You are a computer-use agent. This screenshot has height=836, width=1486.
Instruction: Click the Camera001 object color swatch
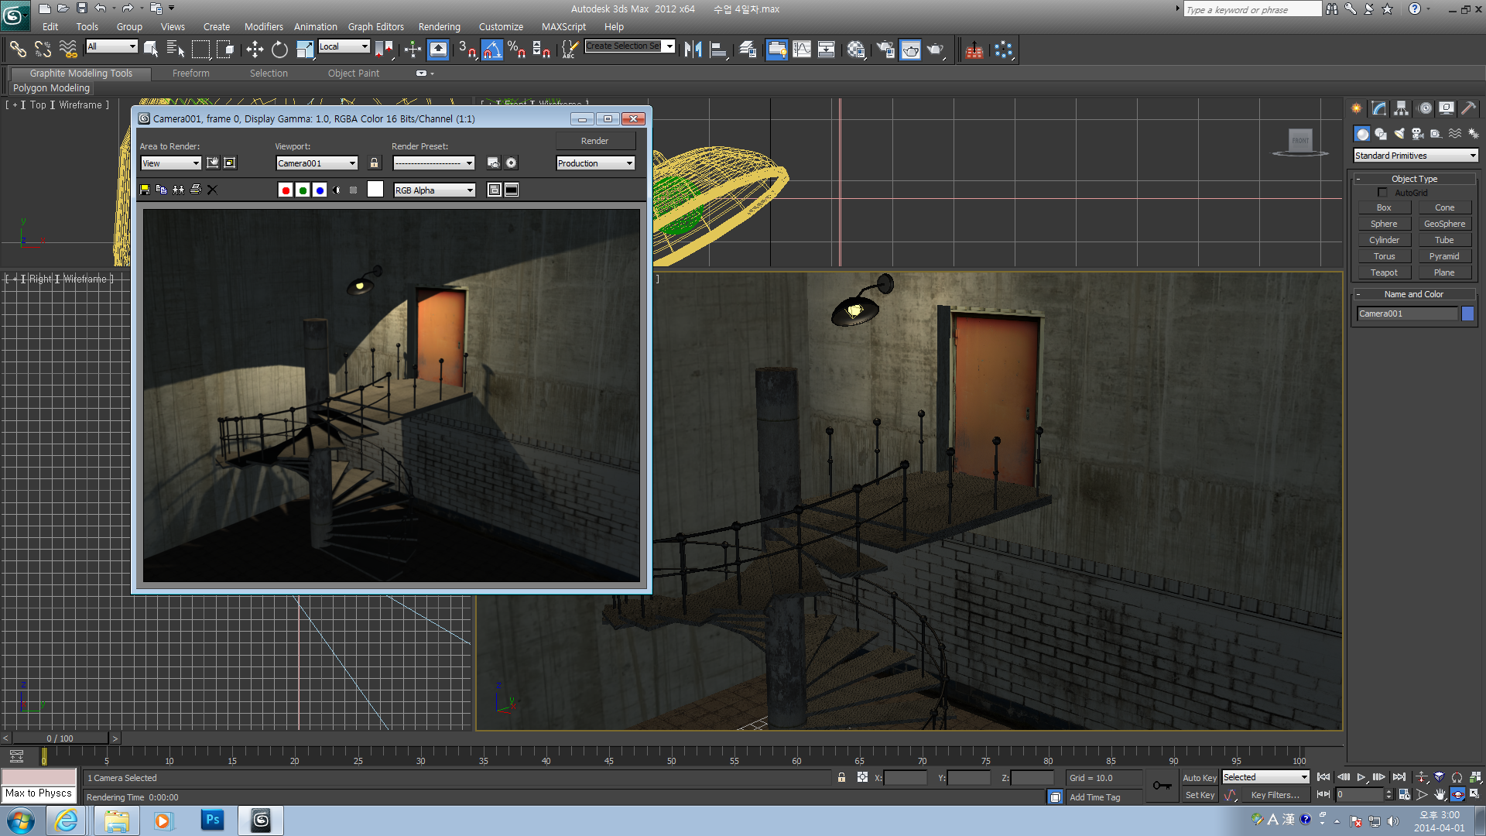click(1467, 313)
